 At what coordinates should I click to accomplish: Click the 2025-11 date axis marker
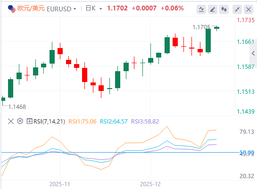point(60,184)
